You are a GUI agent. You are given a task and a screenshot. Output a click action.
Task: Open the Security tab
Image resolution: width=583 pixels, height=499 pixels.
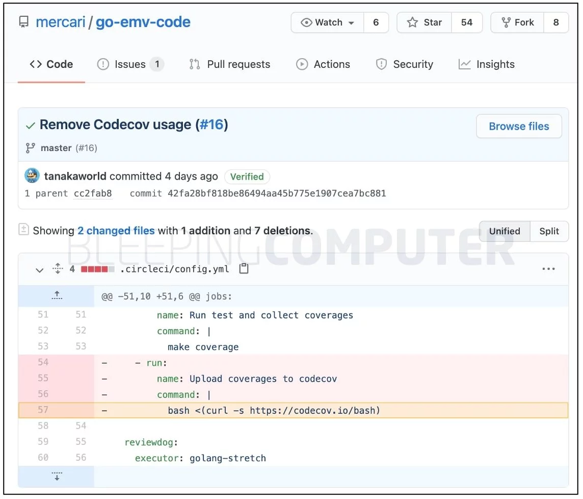click(404, 64)
